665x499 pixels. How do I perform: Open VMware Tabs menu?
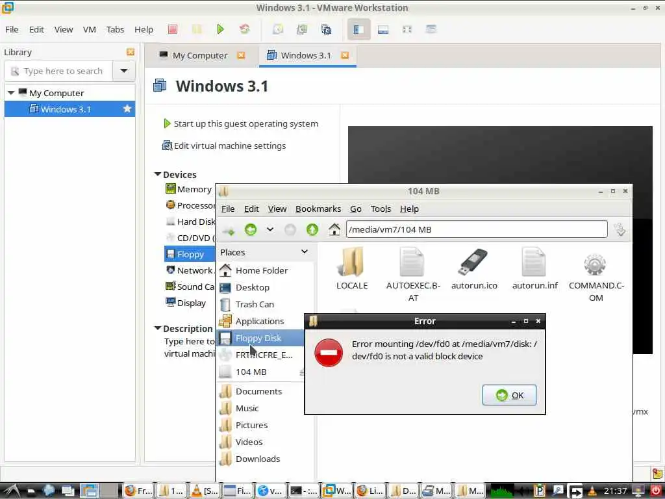click(x=115, y=29)
